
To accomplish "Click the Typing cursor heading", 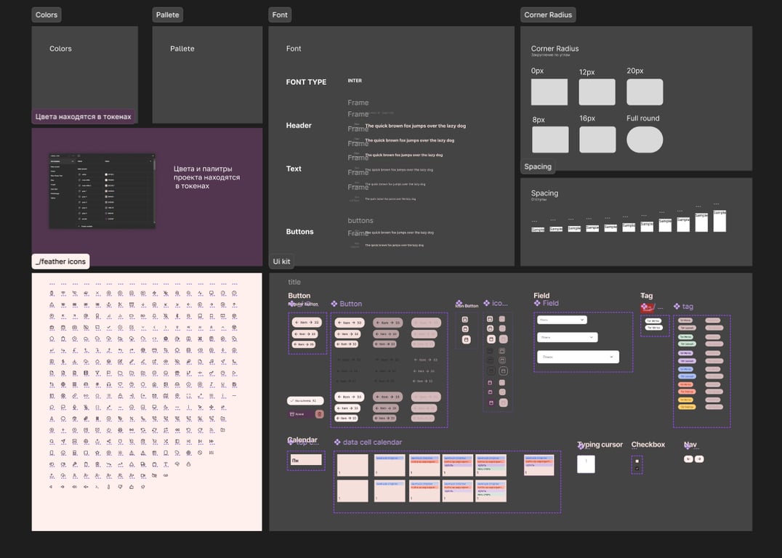I will [600, 445].
